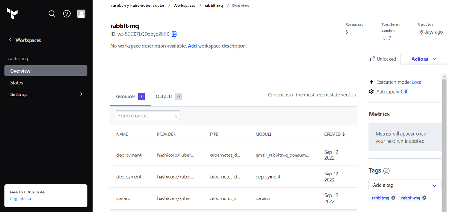This screenshot has height=212, width=464.
Task: Open the help question mark icon
Action: click(66, 13)
